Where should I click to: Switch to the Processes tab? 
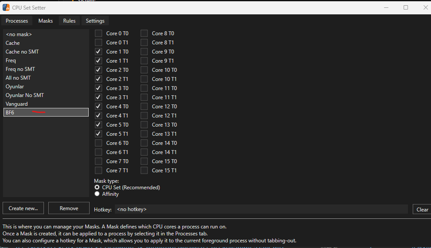[17, 21]
